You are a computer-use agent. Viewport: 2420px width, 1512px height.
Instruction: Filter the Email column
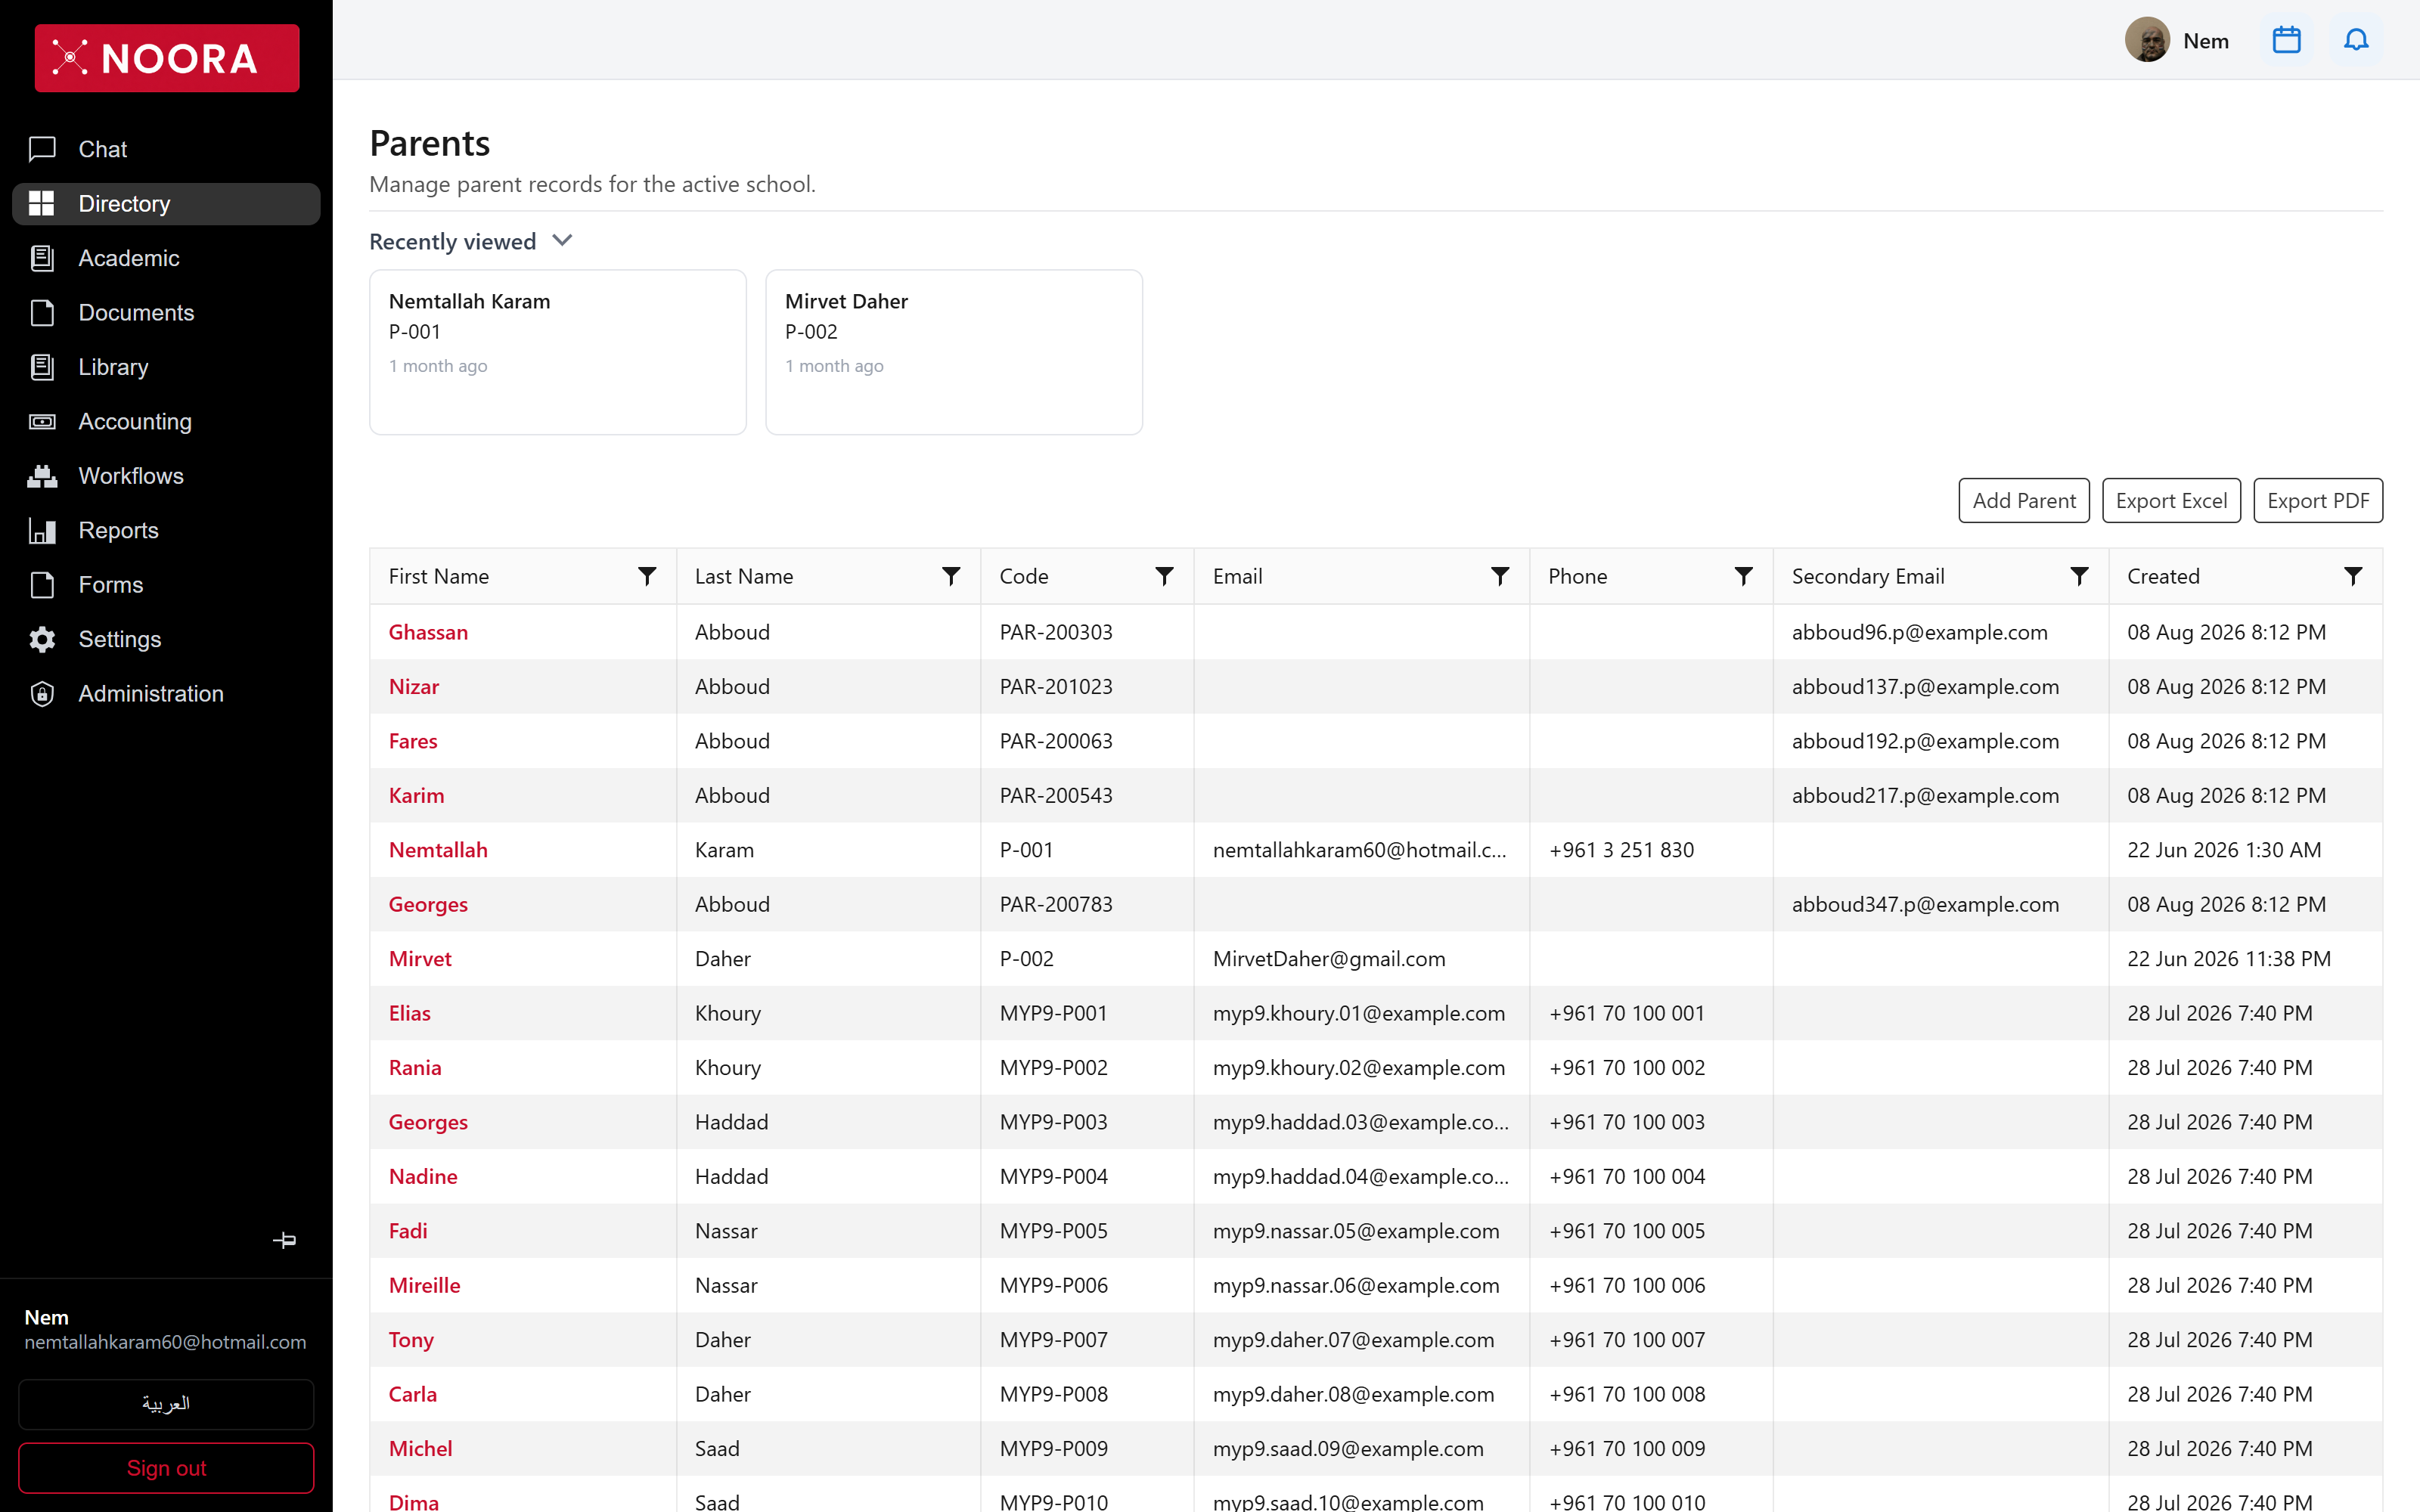(1500, 576)
